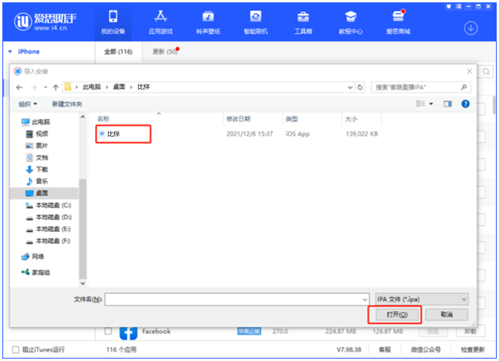Open the 爱思商城 store
Viewport: 499px width, 361px height.
(398, 21)
